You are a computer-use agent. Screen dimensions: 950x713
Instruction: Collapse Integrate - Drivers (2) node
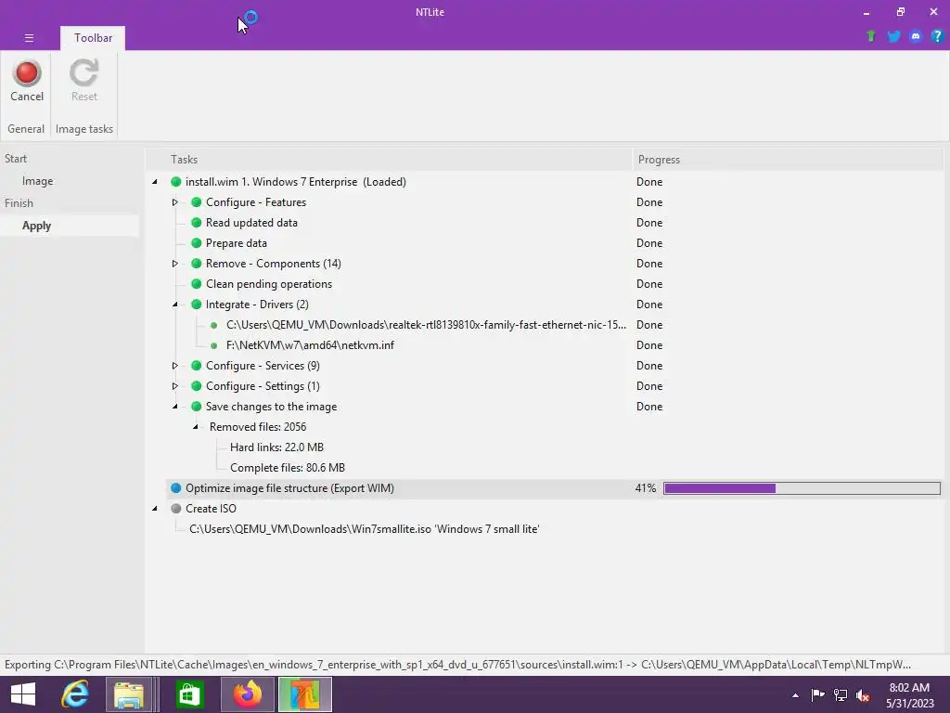tap(175, 305)
